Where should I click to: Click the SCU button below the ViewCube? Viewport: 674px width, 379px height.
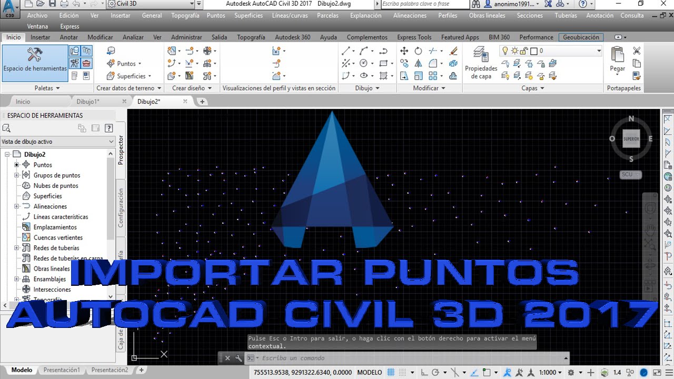(631, 174)
